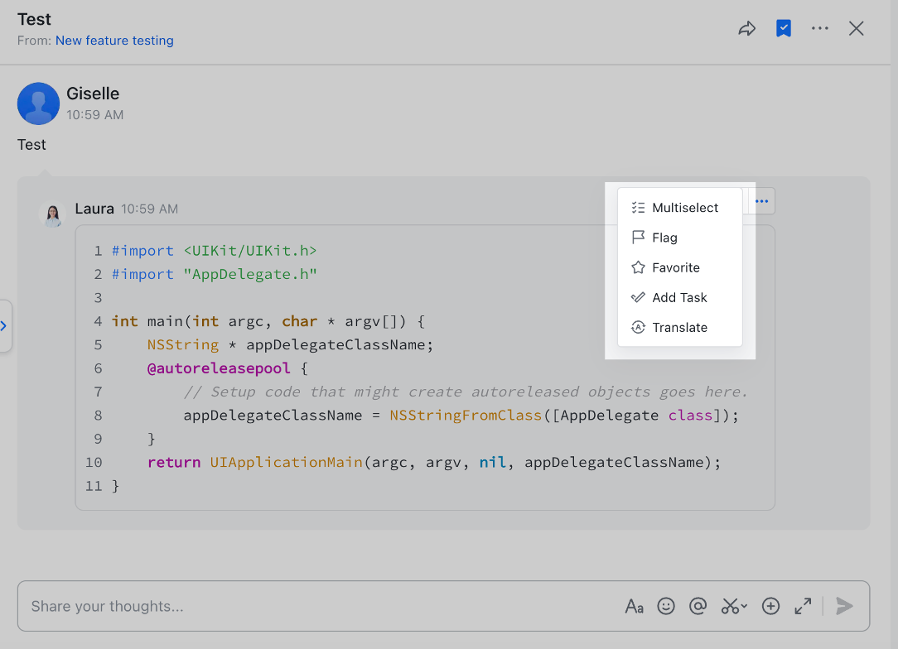Click the @ mention icon
Image resolution: width=898 pixels, height=649 pixels.
[698, 607]
